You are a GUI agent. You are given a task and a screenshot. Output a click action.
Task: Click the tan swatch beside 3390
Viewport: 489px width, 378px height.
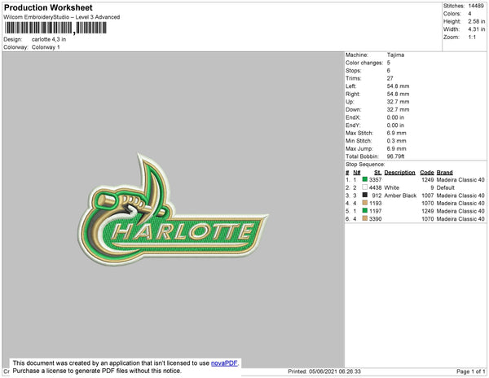pos(364,218)
